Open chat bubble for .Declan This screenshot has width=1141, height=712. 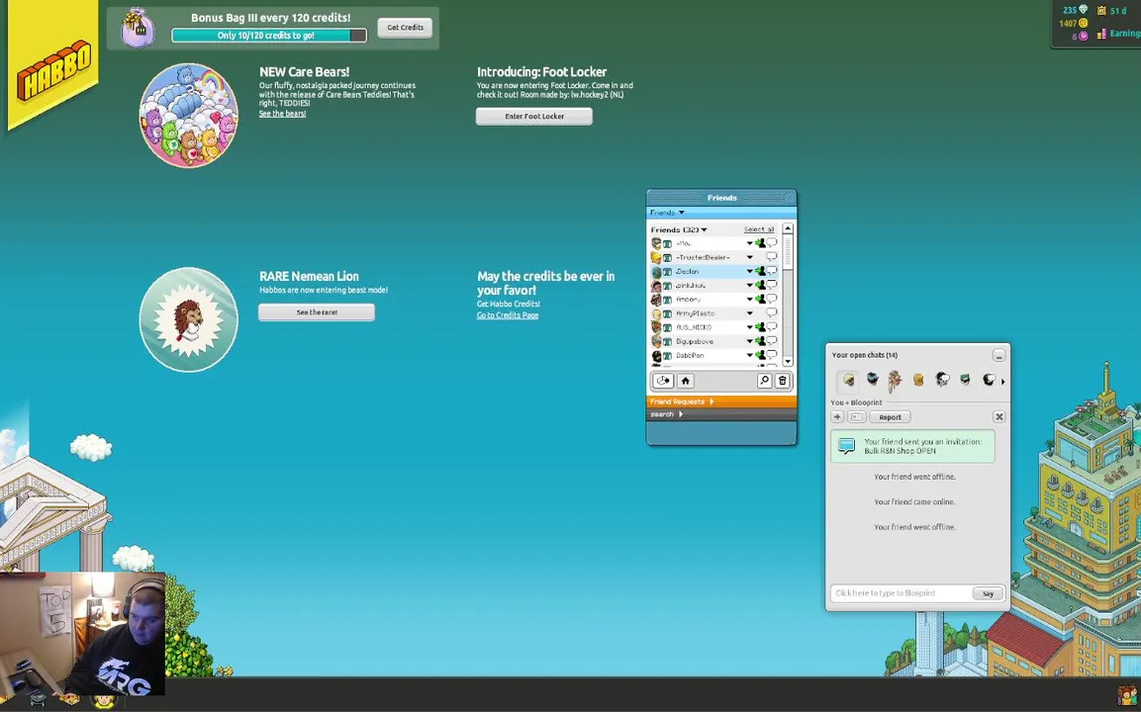pos(771,271)
